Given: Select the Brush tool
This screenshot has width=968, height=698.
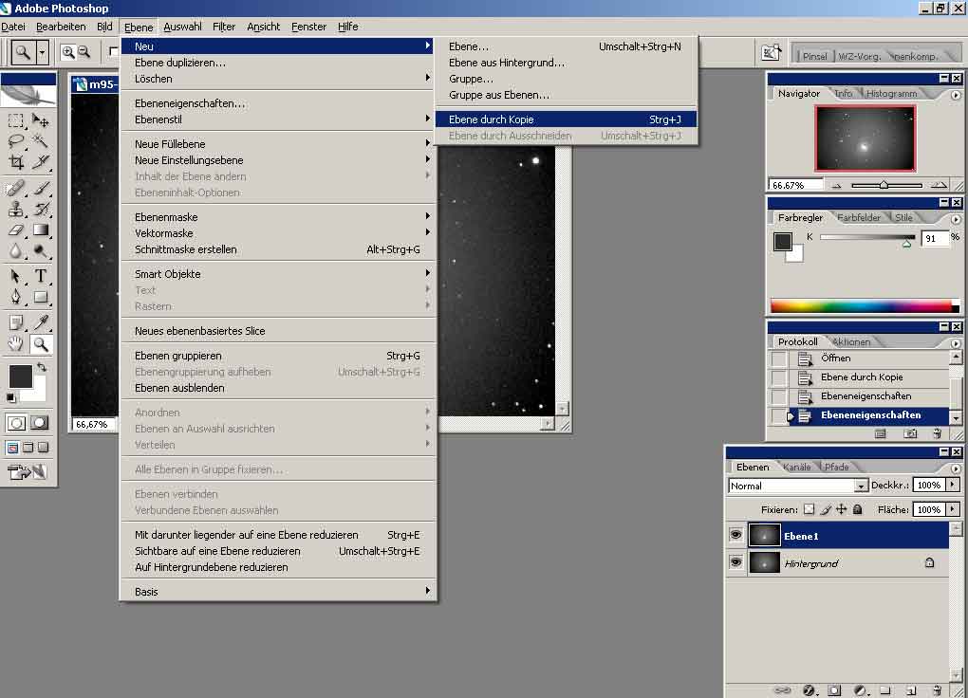Looking at the screenshot, I should point(41,188).
